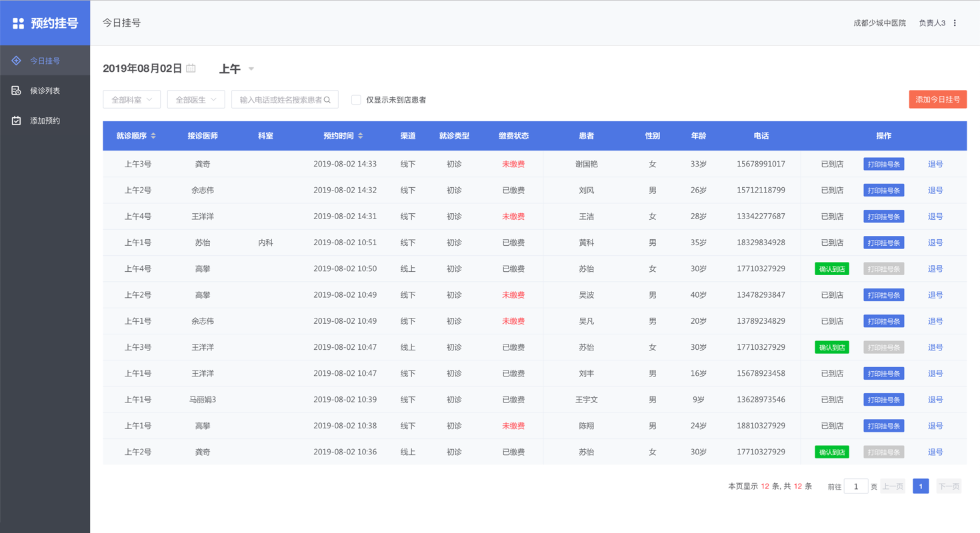The width and height of the screenshot is (980, 533).
Task: Click the 下一页 pagination button
Action: point(949,486)
